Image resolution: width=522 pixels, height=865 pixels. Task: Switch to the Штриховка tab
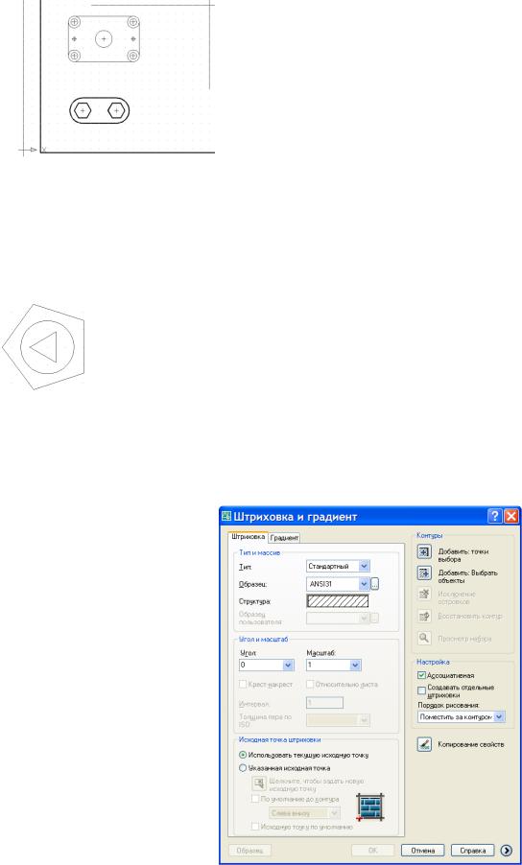248,536
